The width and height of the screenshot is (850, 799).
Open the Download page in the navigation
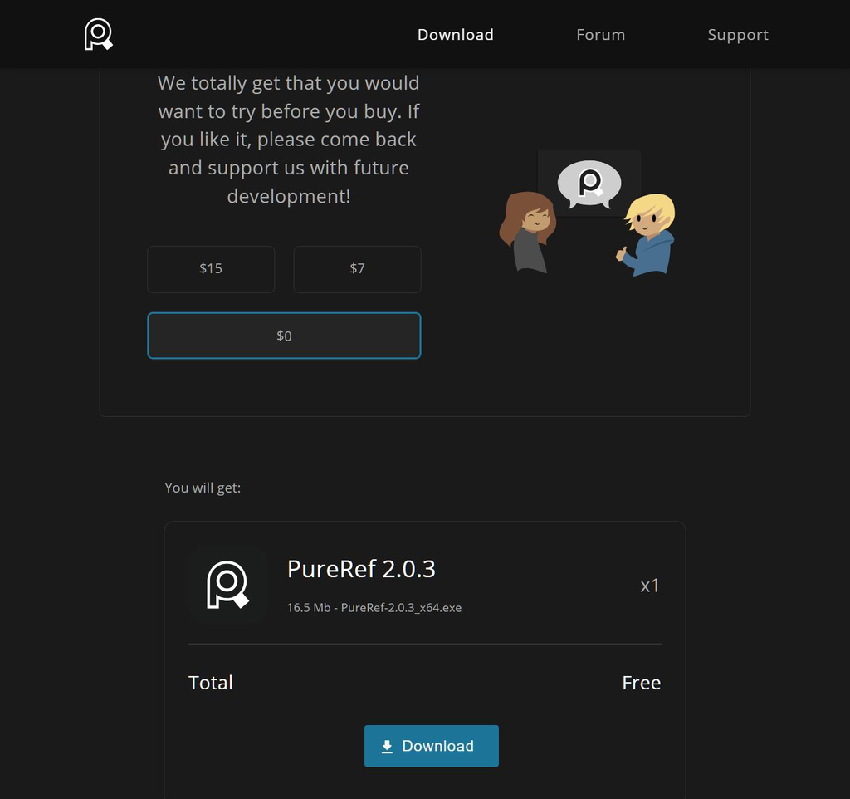click(456, 35)
